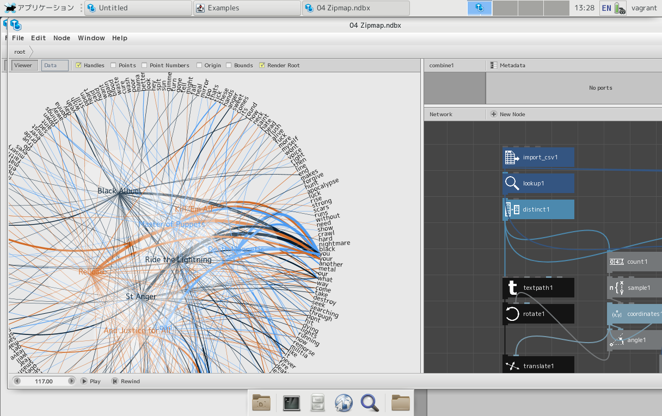Open the Node menu
The width and height of the screenshot is (662, 416).
point(62,38)
